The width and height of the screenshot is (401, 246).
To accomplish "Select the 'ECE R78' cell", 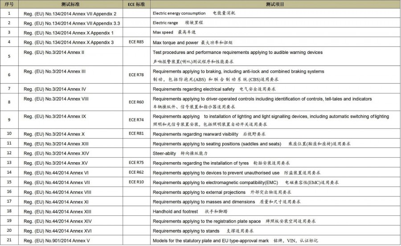I will 136,75.
